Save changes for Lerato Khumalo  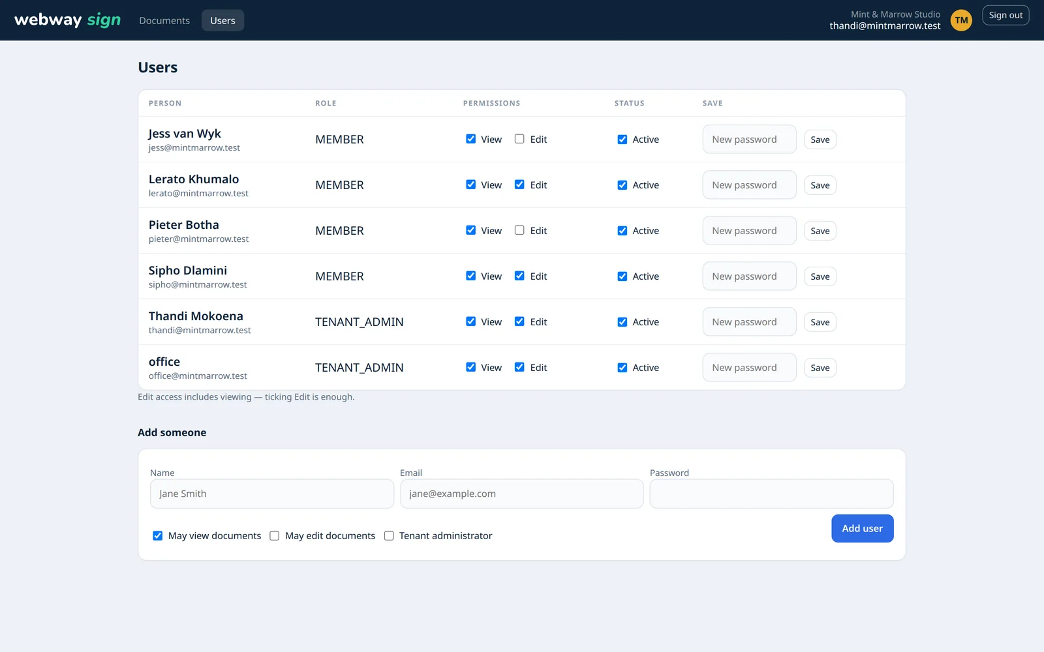820,185
